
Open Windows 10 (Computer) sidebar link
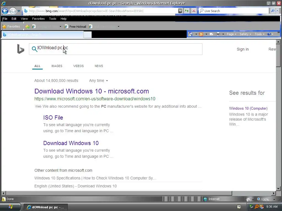248,108
